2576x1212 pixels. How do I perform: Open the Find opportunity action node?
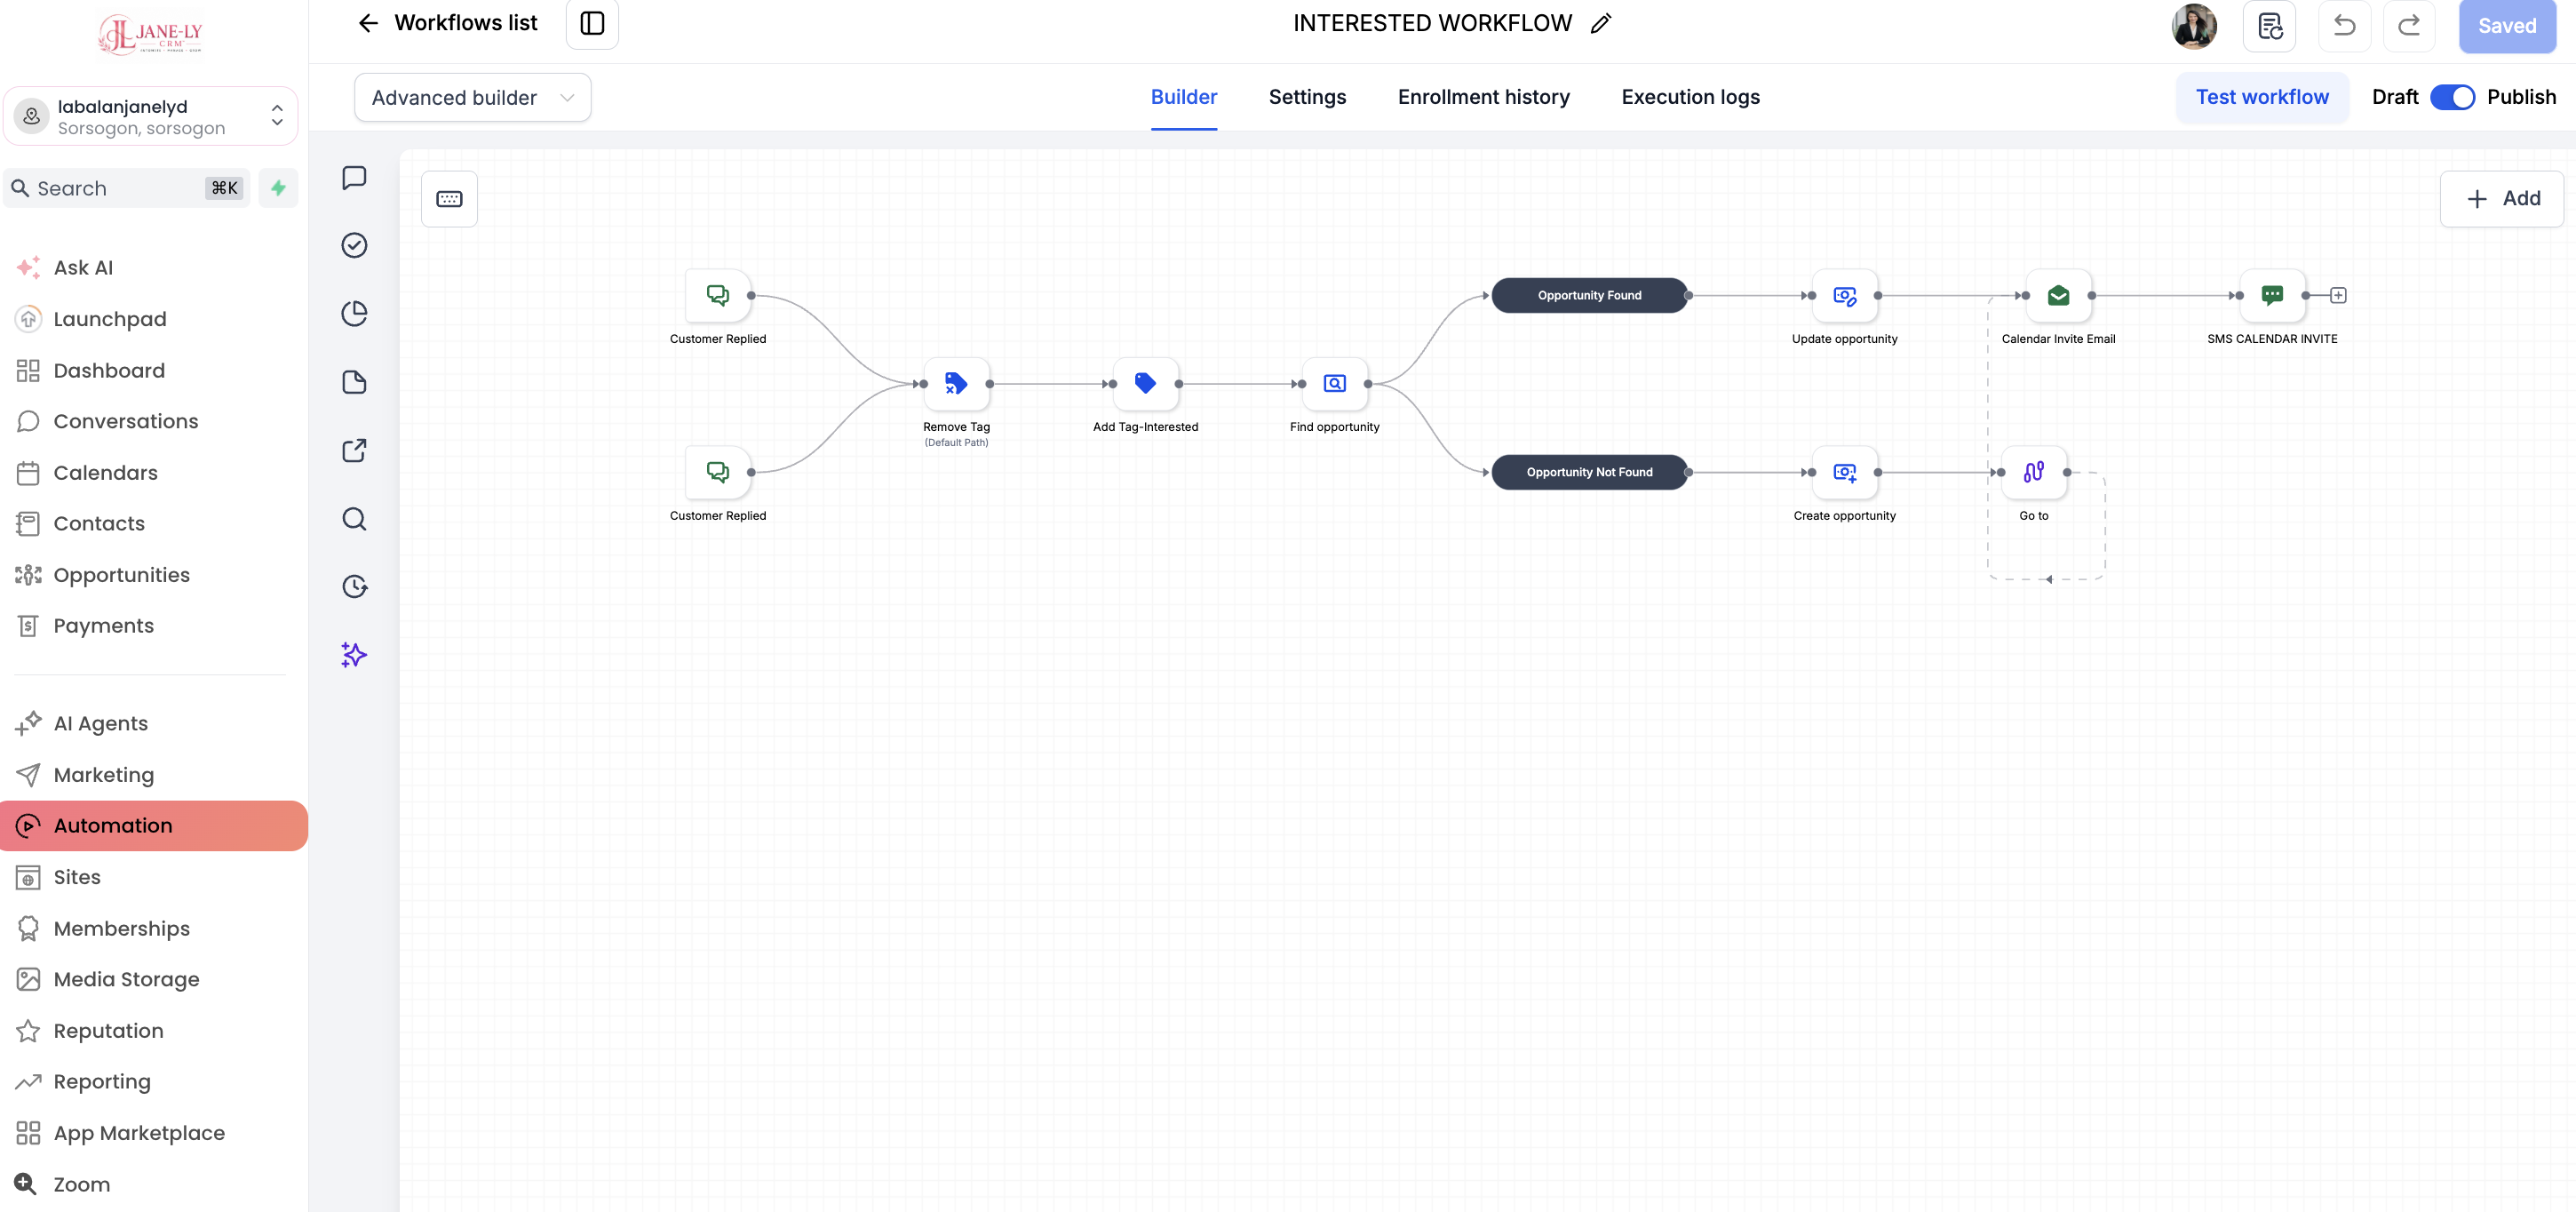(x=1334, y=384)
